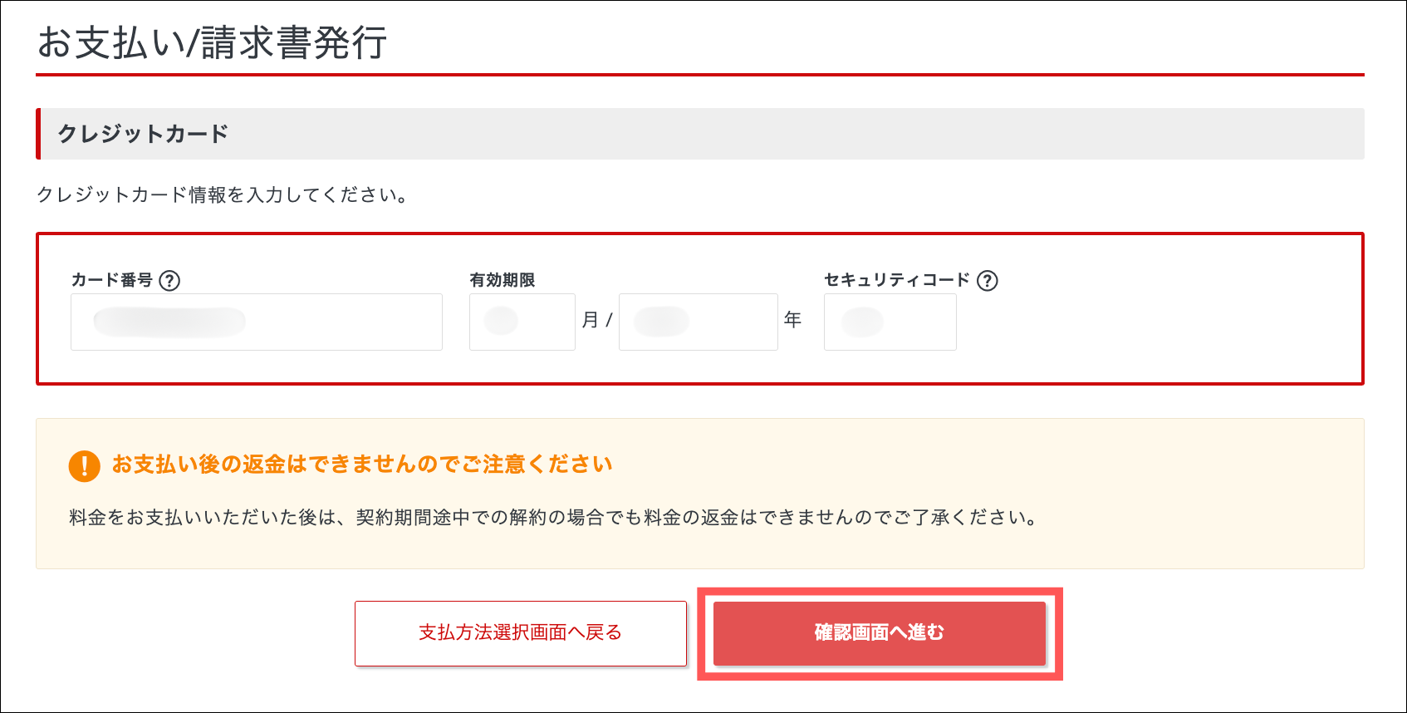Click the 月 / separator label
Screen dimensions: 1407x713
coord(597,320)
